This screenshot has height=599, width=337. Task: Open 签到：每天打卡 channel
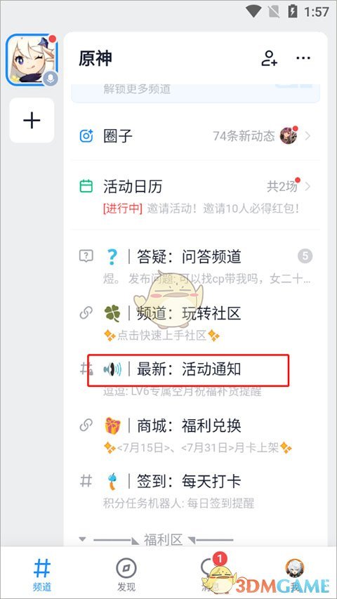196,489
